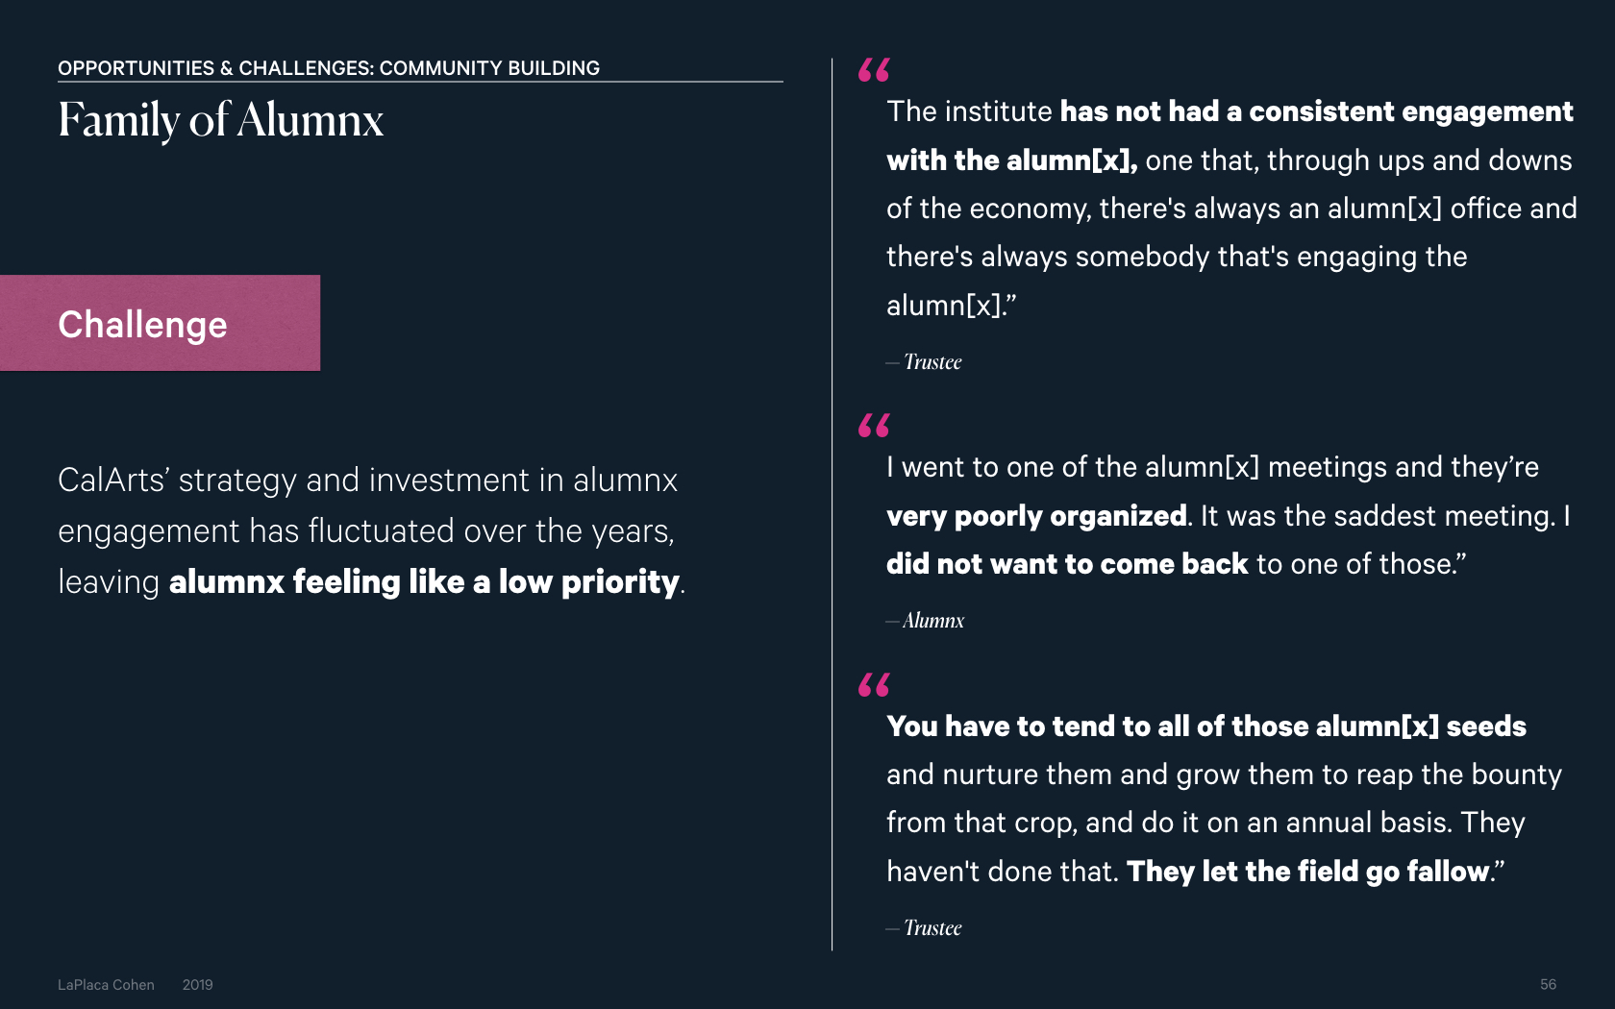This screenshot has width=1615, height=1009.
Task: Click the second pink quotation mark icon
Action: pos(874,426)
